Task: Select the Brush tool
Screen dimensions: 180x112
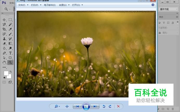Action: point(10,34)
